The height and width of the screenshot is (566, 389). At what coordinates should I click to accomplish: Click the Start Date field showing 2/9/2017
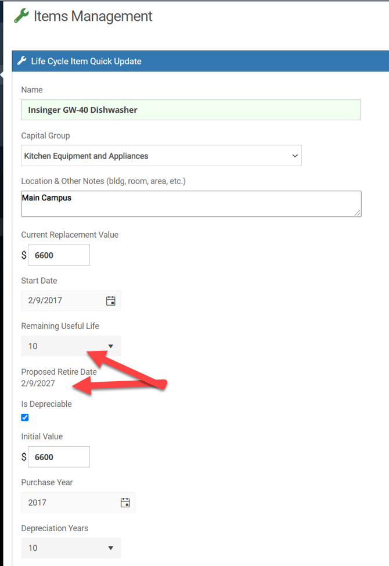point(61,300)
